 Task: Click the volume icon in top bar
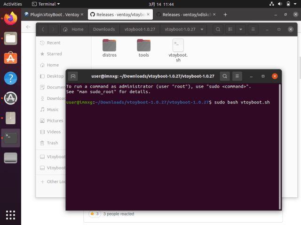[280, 4]
